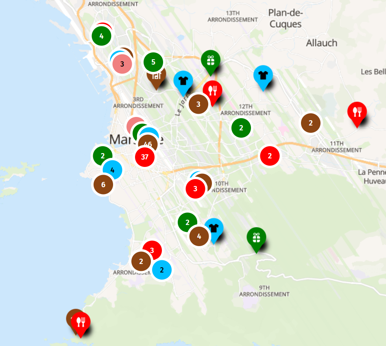Open the brown pin under green cluster 5
Screen dimensions: 386x346
pos(156,80)
